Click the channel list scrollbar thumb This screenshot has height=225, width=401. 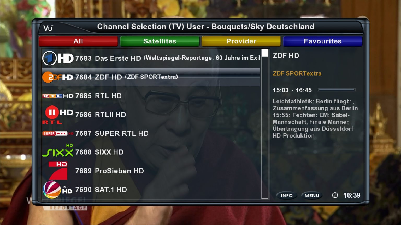[265, 53]
